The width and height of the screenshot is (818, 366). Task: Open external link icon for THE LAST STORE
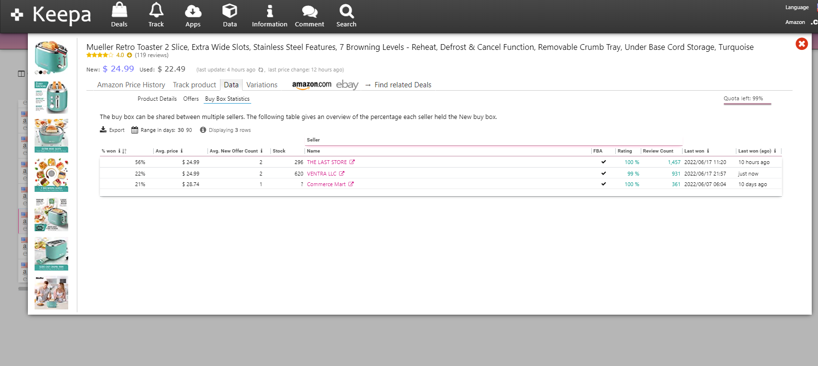pos(352,162)
